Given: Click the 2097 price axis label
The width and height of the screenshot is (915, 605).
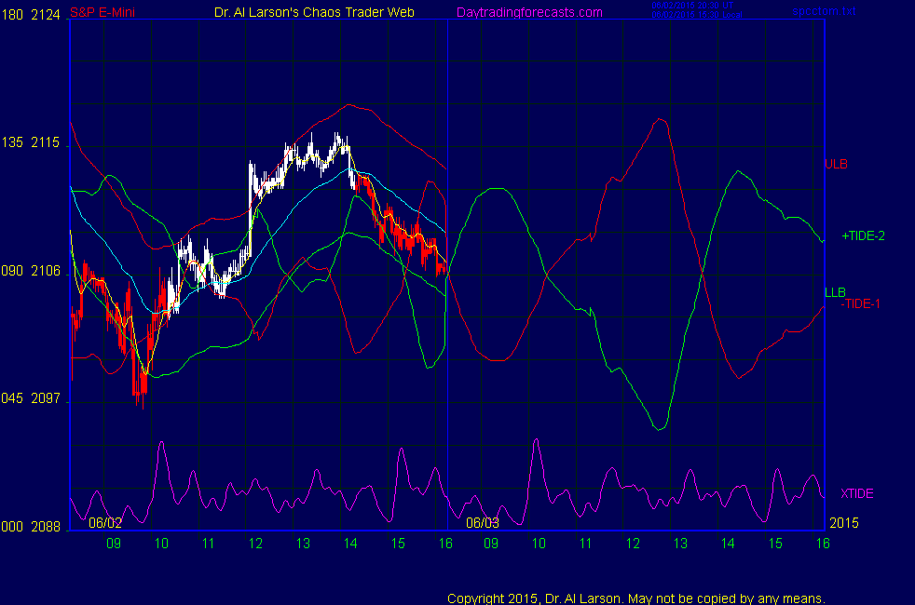Looking at the screenshot, I should tap(46, 398).
